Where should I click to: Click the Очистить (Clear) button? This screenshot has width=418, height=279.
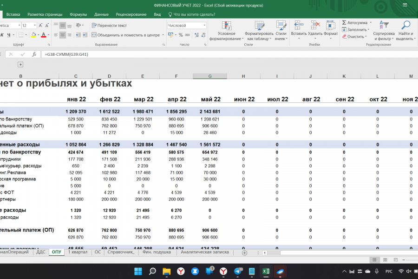coord(355,36)
